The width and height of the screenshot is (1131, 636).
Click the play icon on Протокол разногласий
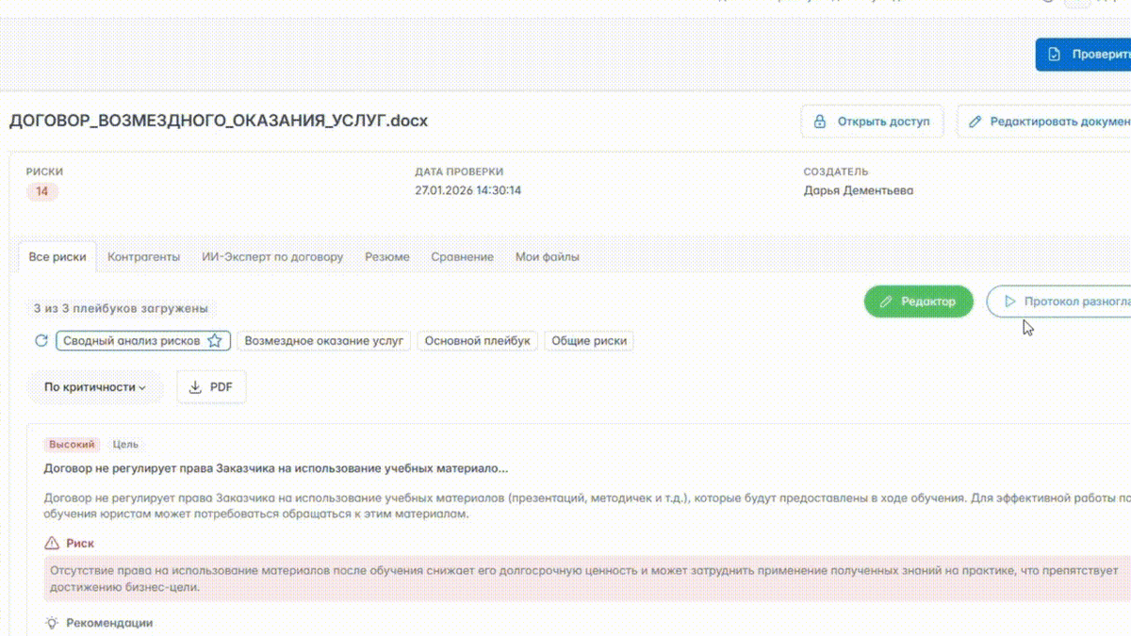click(1009, 302)
